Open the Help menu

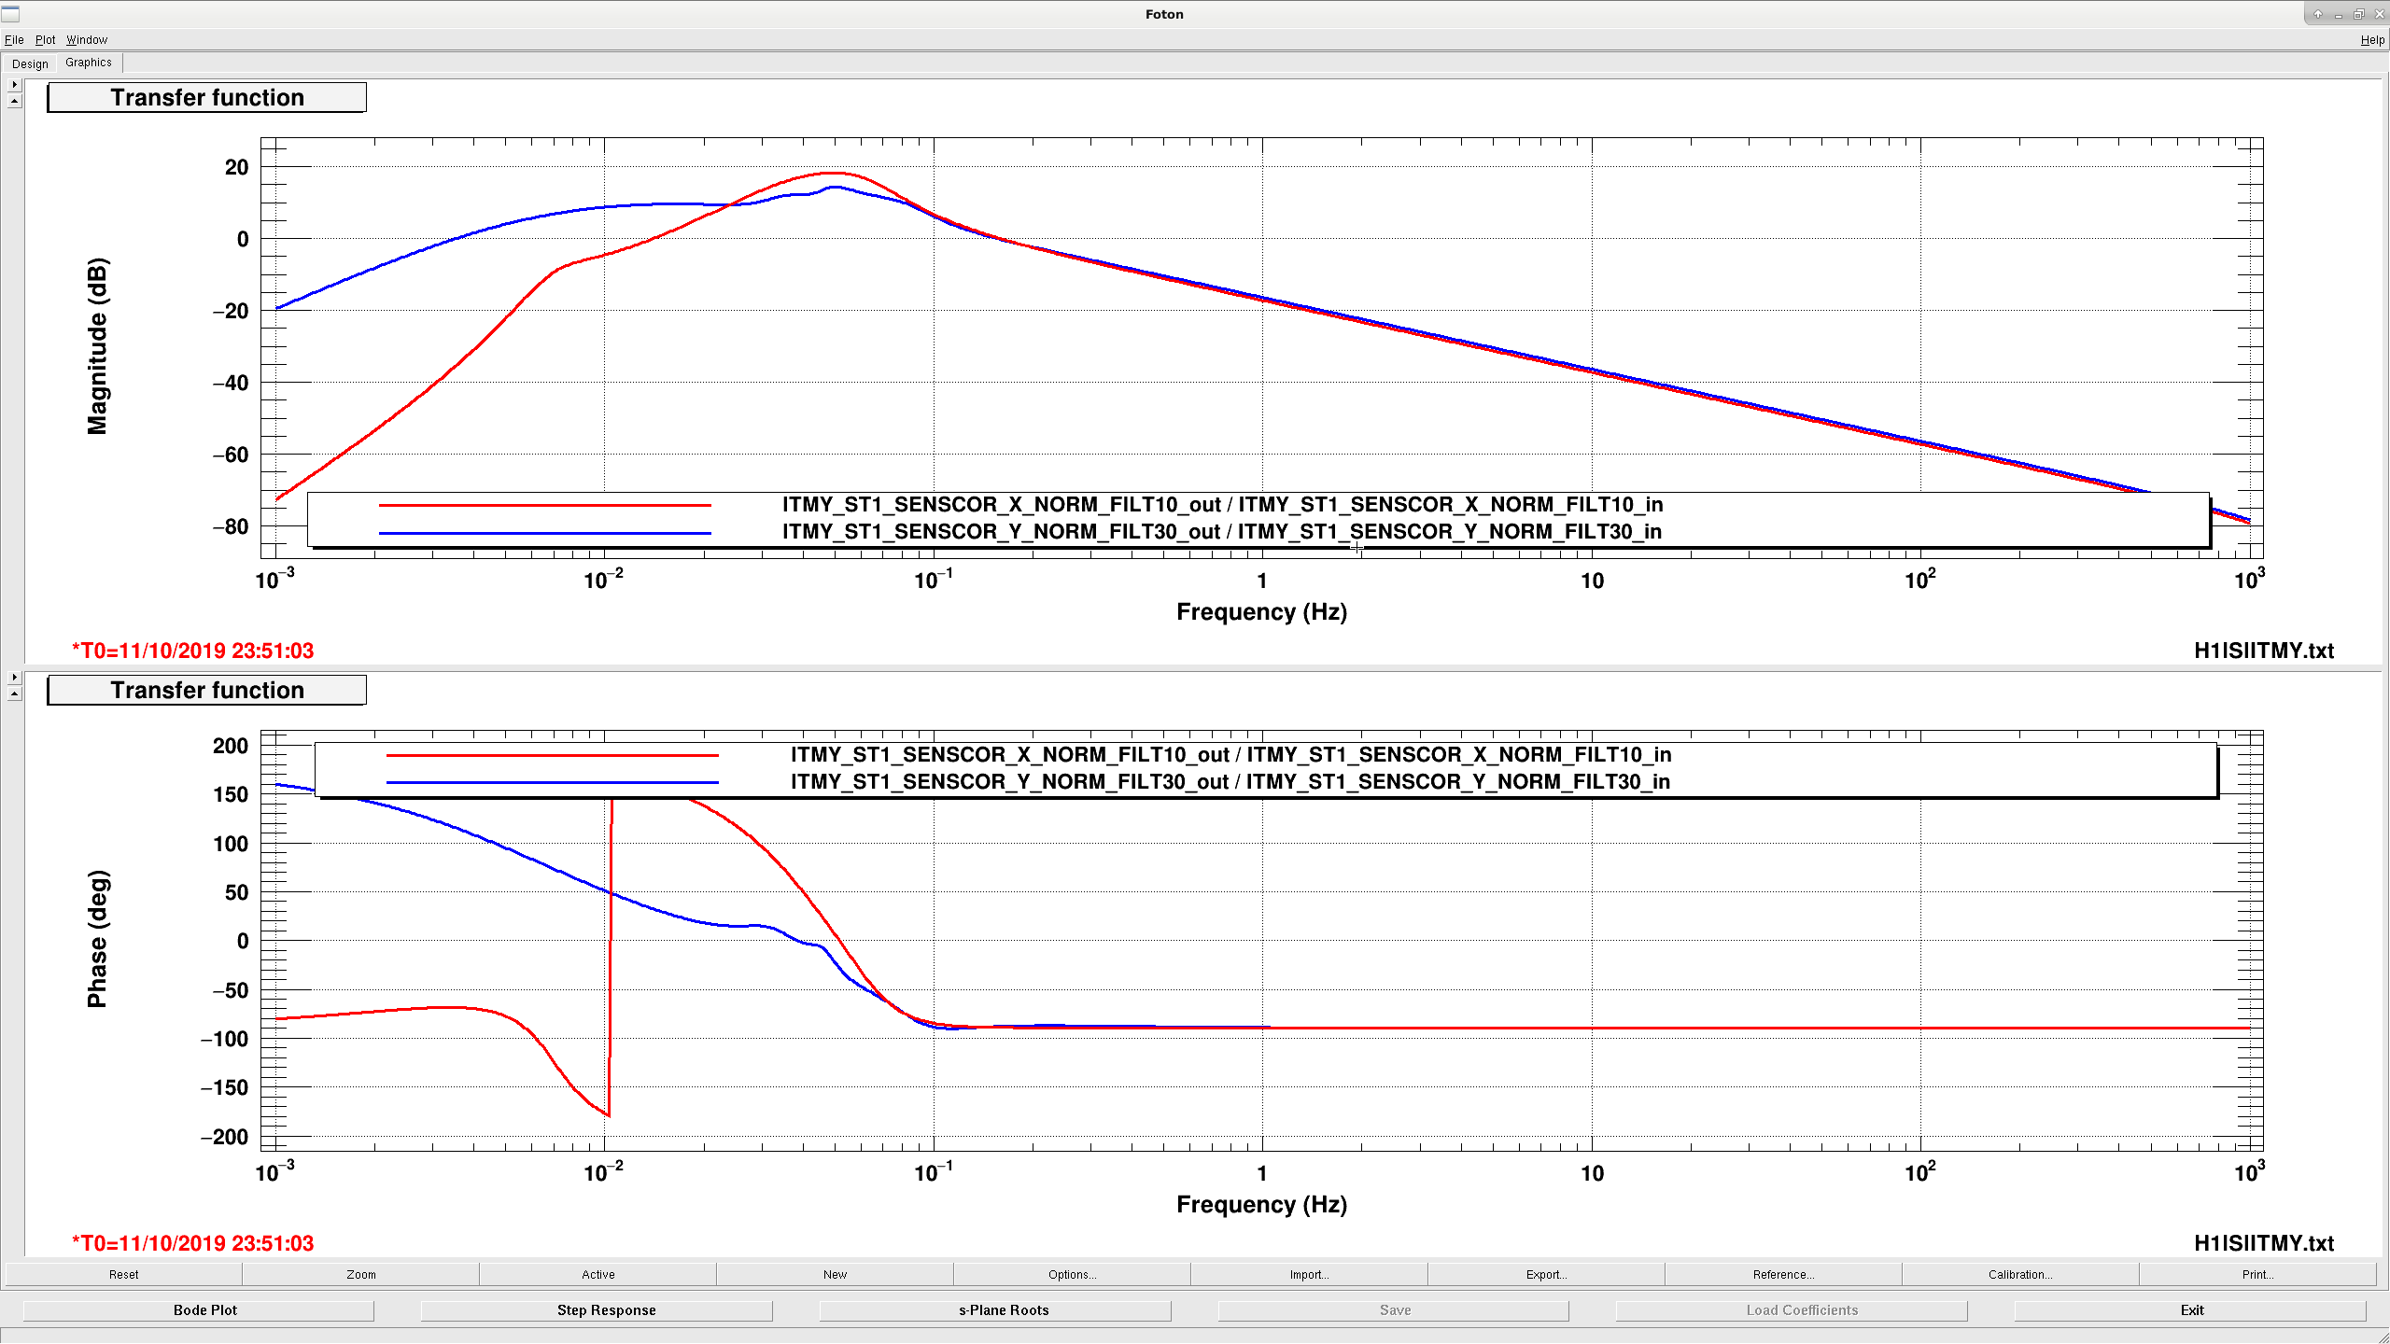(x=2372, y=40)
